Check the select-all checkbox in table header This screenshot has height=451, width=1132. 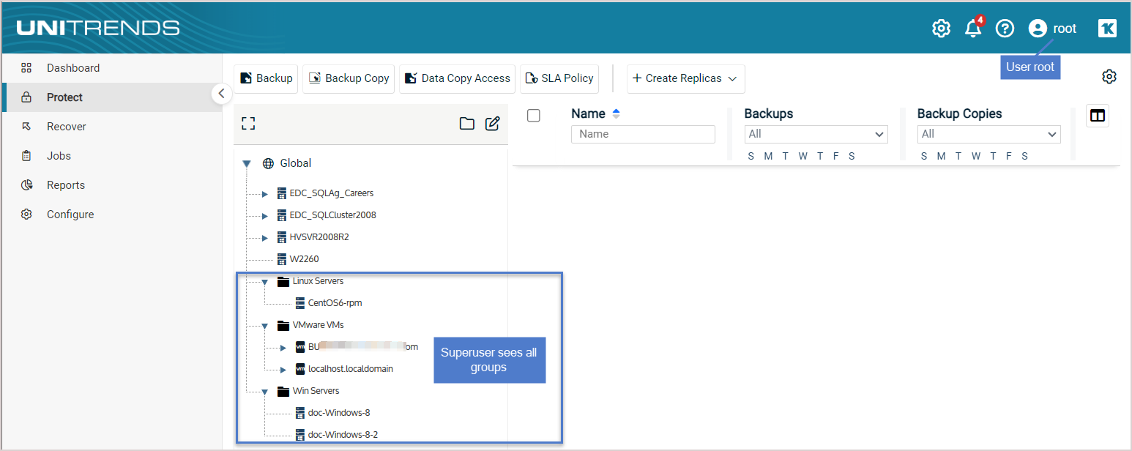(x=534, y=116)
